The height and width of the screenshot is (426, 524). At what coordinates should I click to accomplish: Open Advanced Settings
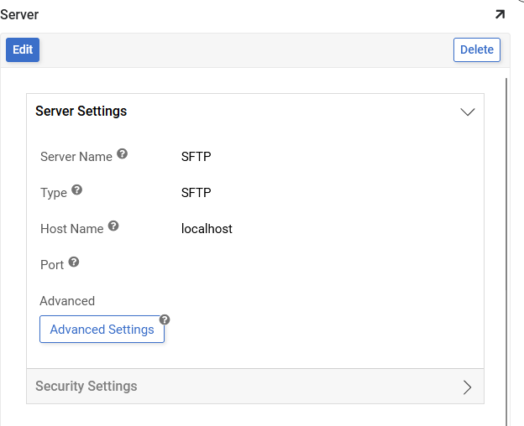coord(102,330)
